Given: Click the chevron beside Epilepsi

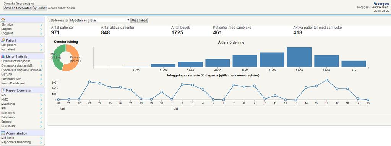Looking at the screenshot, I should click(x=41, y=122).
